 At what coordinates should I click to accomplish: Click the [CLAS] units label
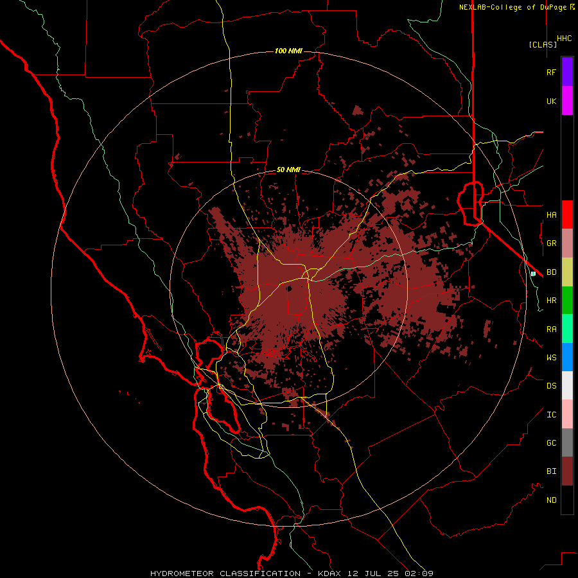coord(543,44)
